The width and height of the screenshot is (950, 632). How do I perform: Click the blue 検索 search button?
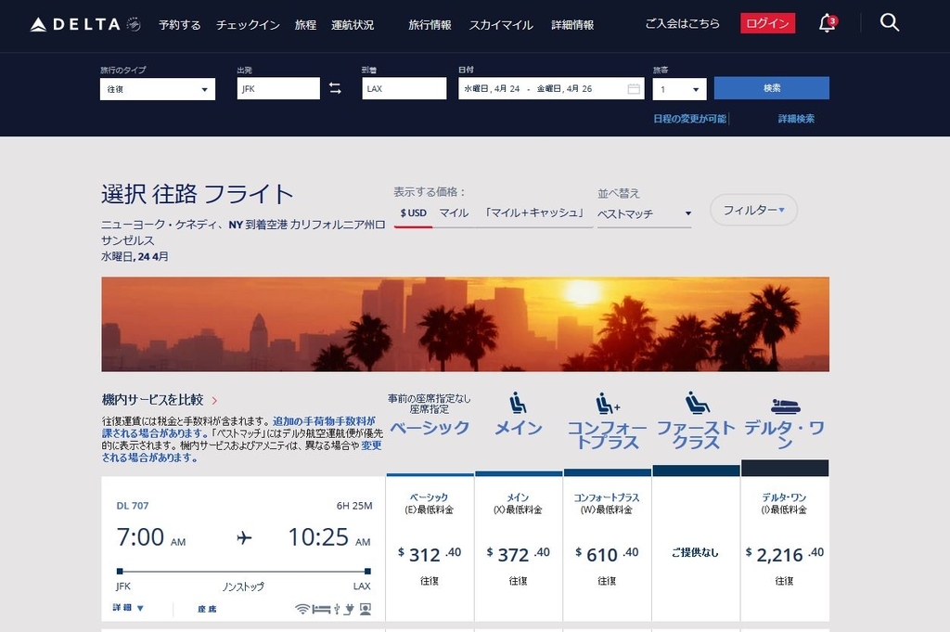coord(771,88)
